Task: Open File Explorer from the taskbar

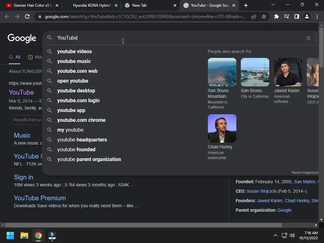Action: [x=24, y=235]
